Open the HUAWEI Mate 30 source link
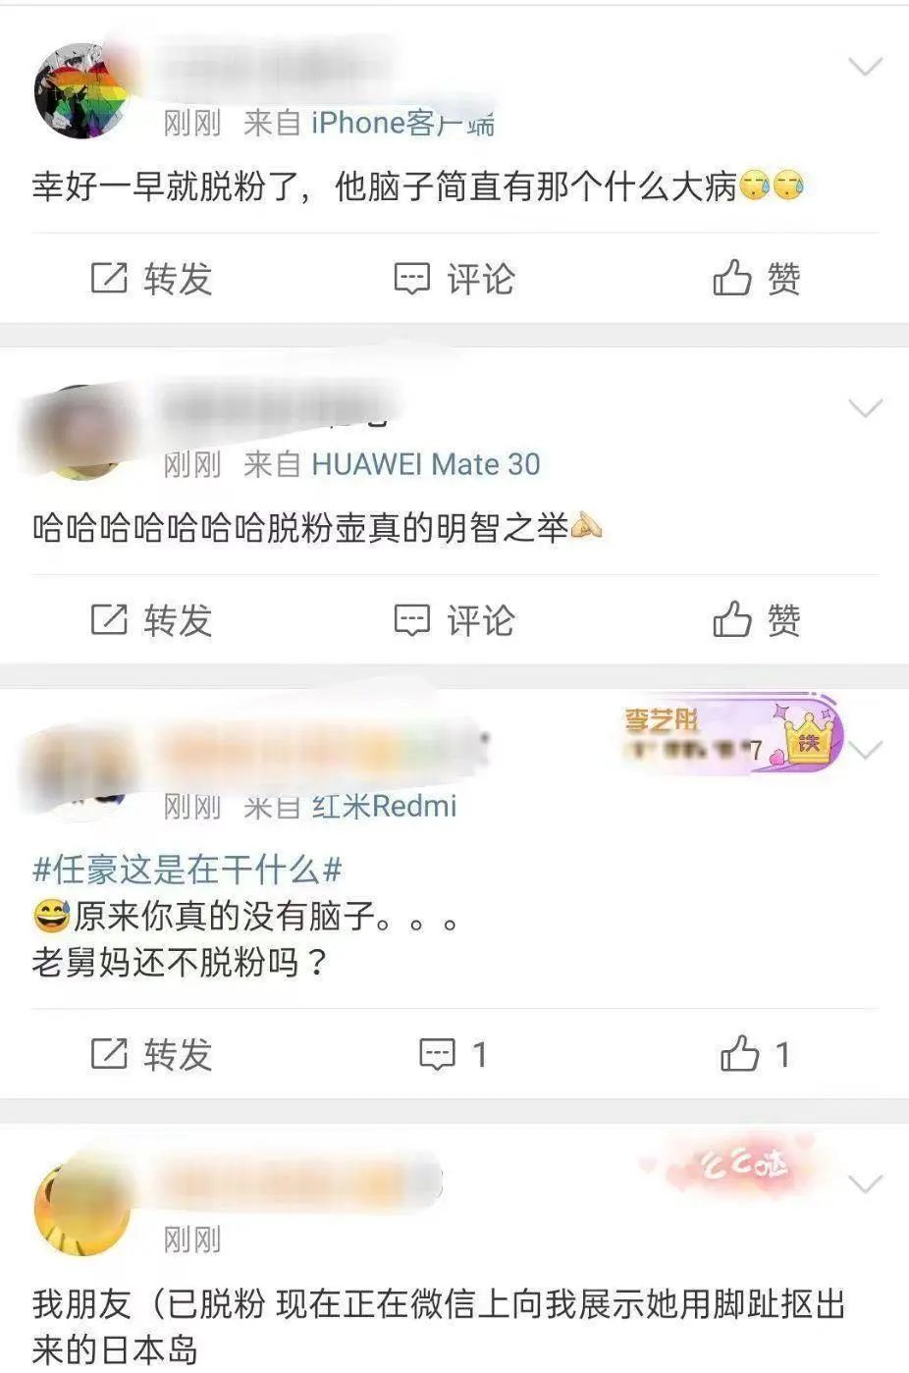 click(426, 464)
